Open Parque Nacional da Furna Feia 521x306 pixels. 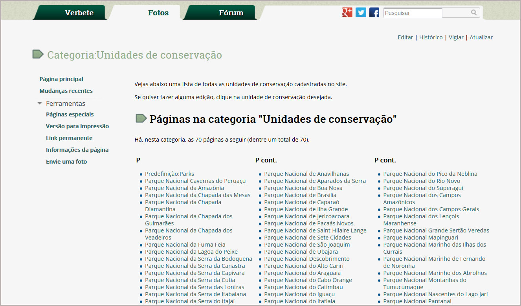point(185,245)
